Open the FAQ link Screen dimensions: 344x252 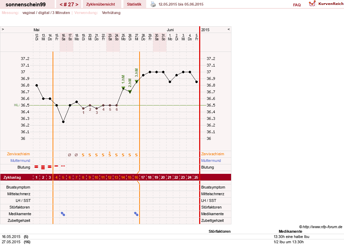click(297, 5)
